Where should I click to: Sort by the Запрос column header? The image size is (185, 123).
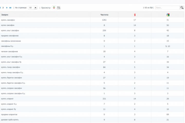pos(5,15)
